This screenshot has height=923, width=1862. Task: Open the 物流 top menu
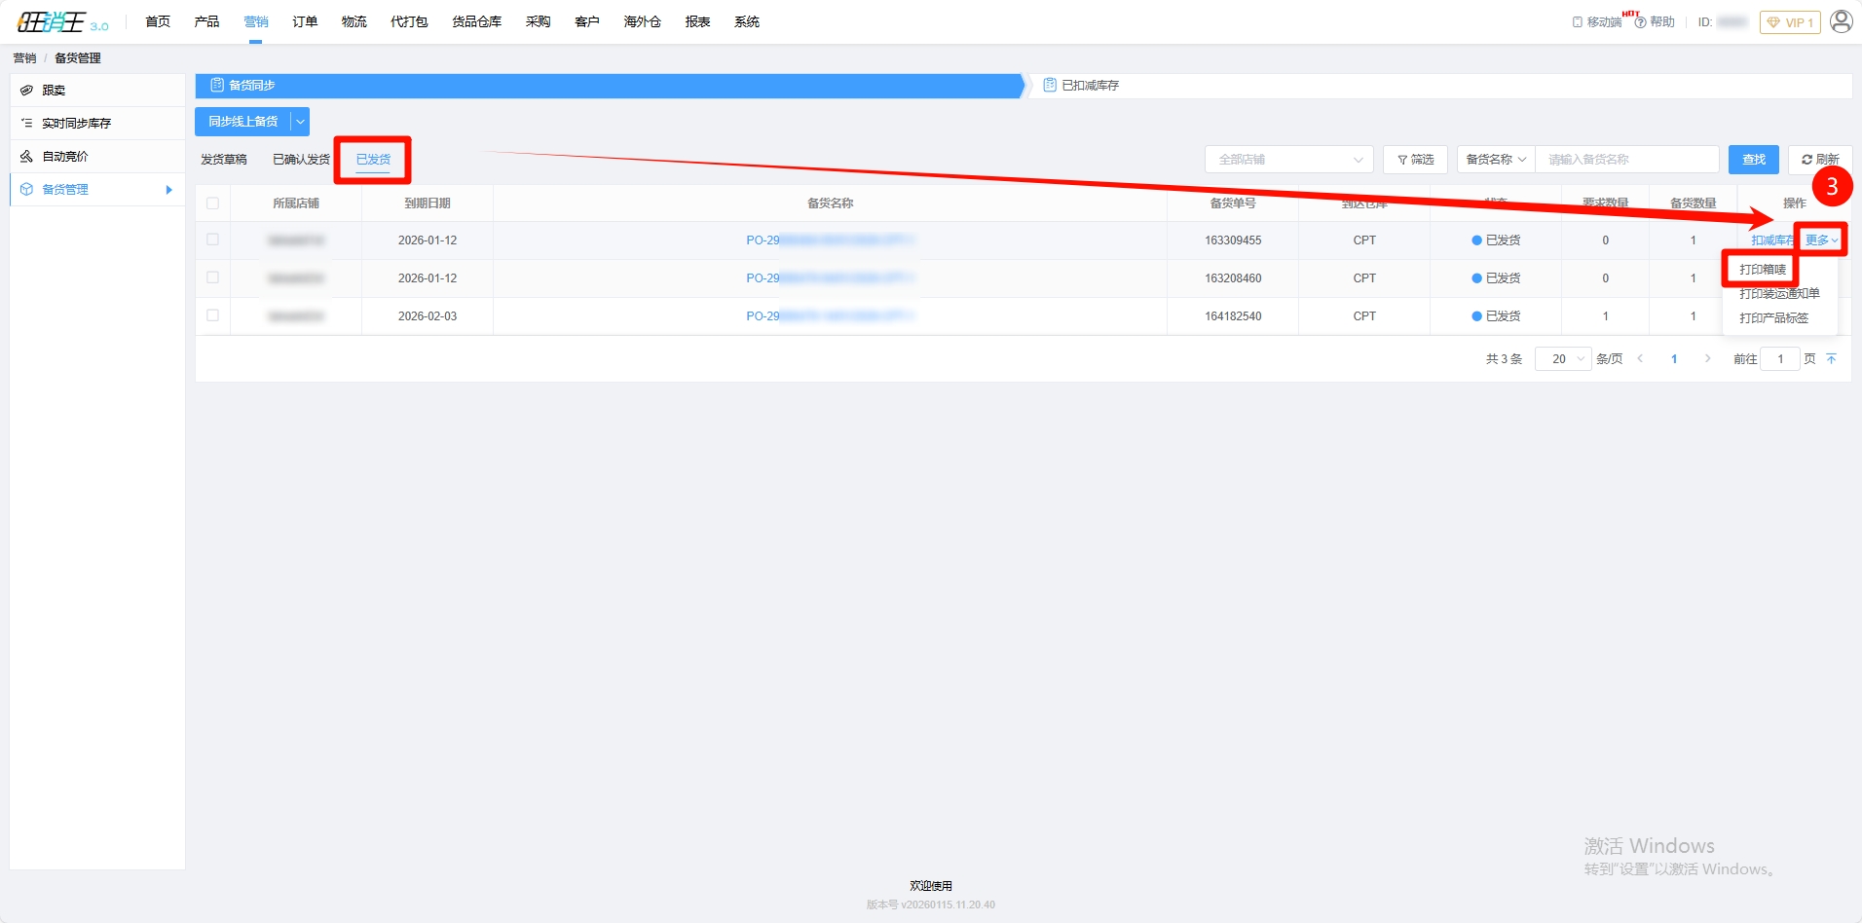point(354,21)
